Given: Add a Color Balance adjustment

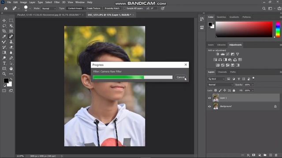Looking at the screenshot, I should pos(220,60).
